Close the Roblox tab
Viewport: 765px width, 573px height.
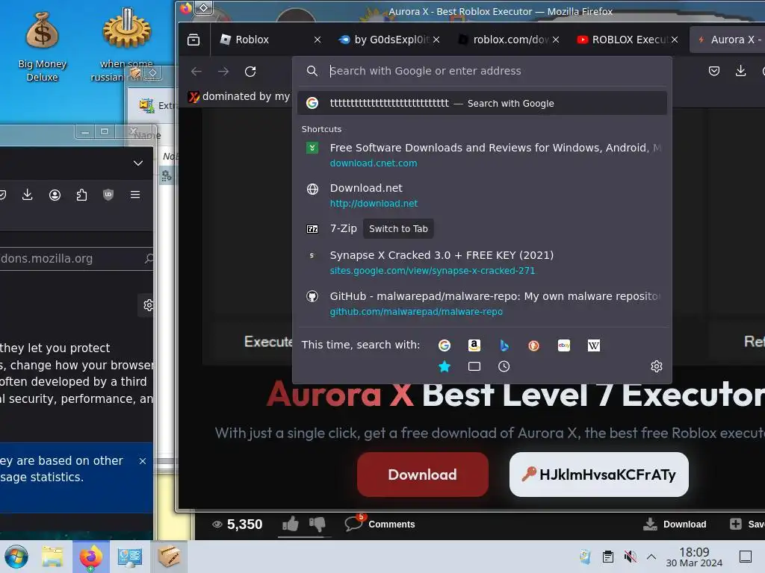[x=318, y=40]
